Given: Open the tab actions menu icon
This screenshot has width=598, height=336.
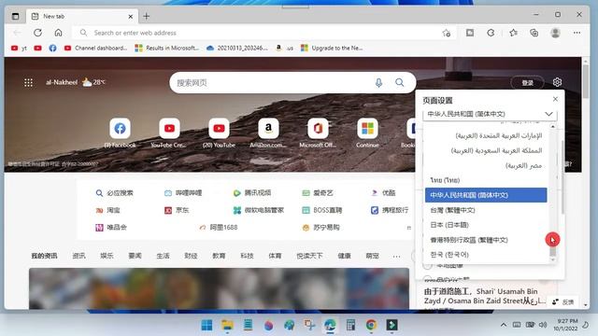Looking at the screenshot, I should click(15, 17).
